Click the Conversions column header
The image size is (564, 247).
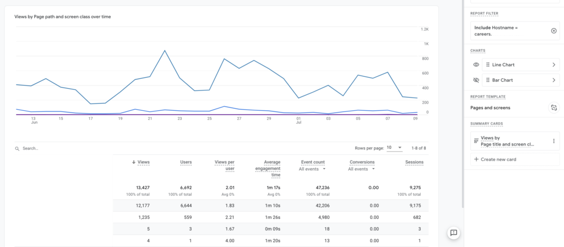[362, 162]
